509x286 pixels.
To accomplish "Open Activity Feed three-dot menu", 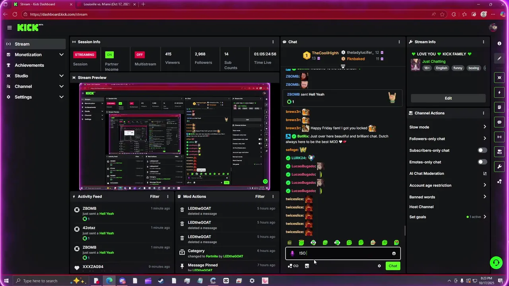I will [x=168, y=197].
